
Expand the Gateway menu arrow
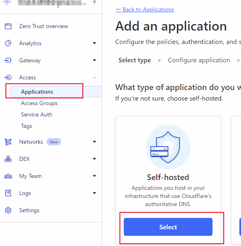pos(94,60)
